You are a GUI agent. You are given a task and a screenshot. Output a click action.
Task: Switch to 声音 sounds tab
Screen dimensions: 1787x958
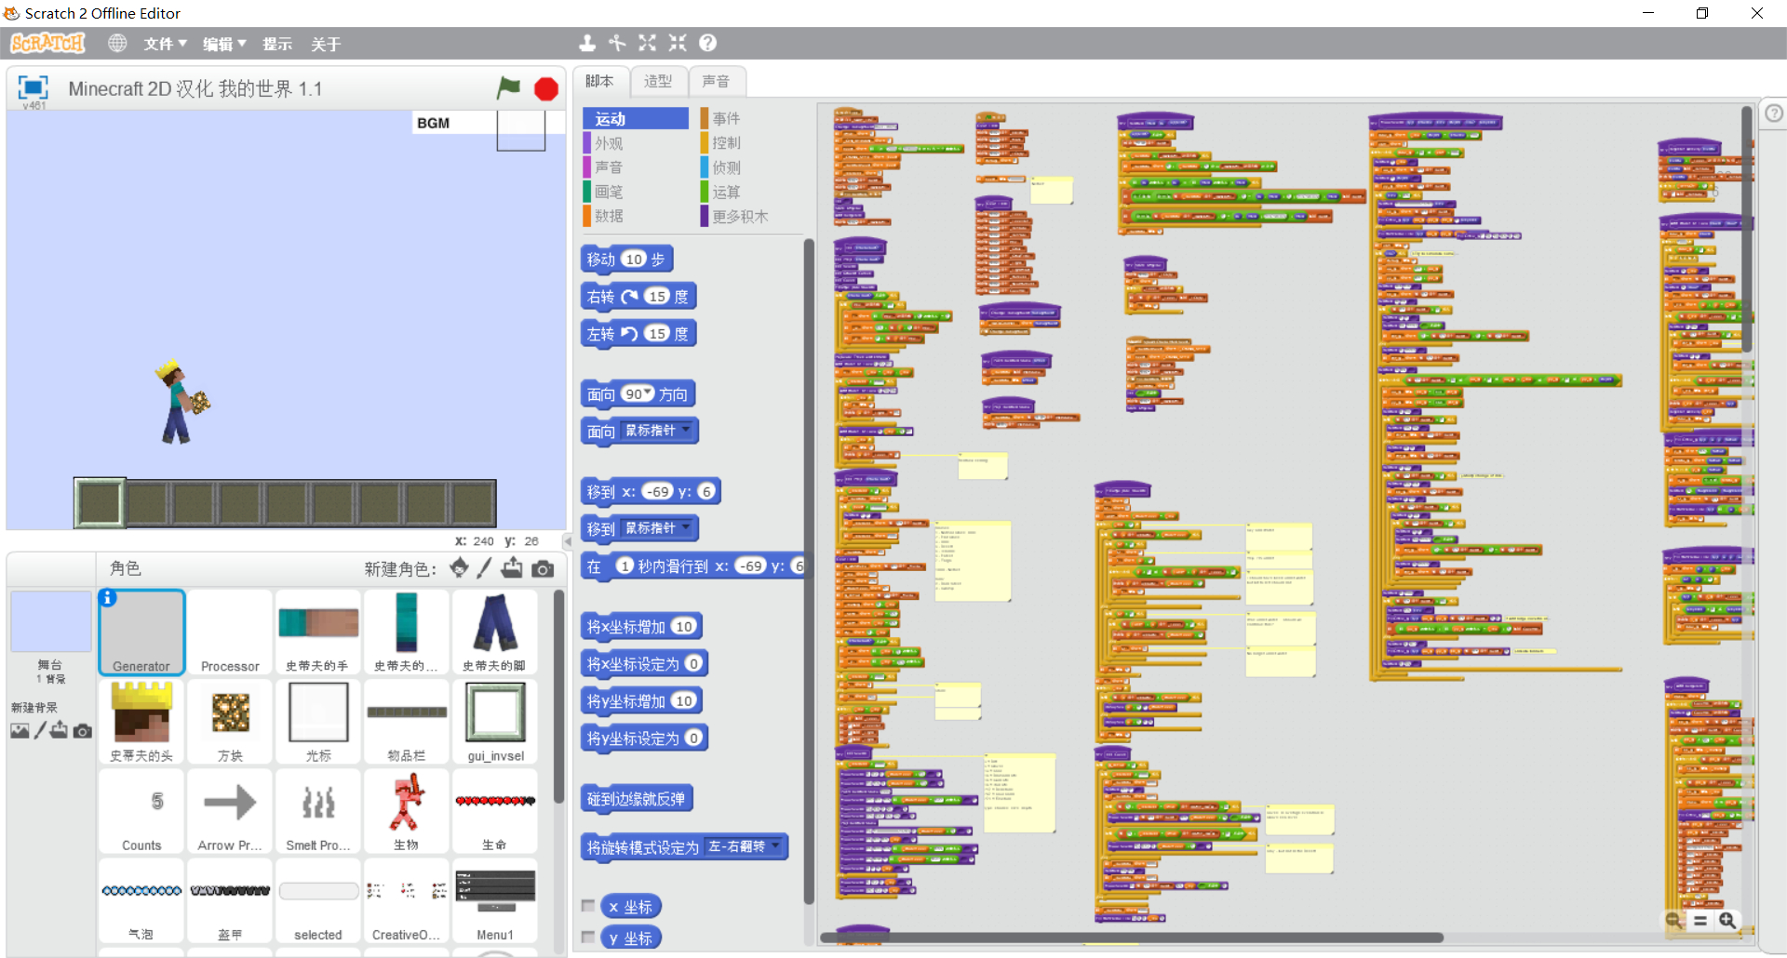point(716,81)
